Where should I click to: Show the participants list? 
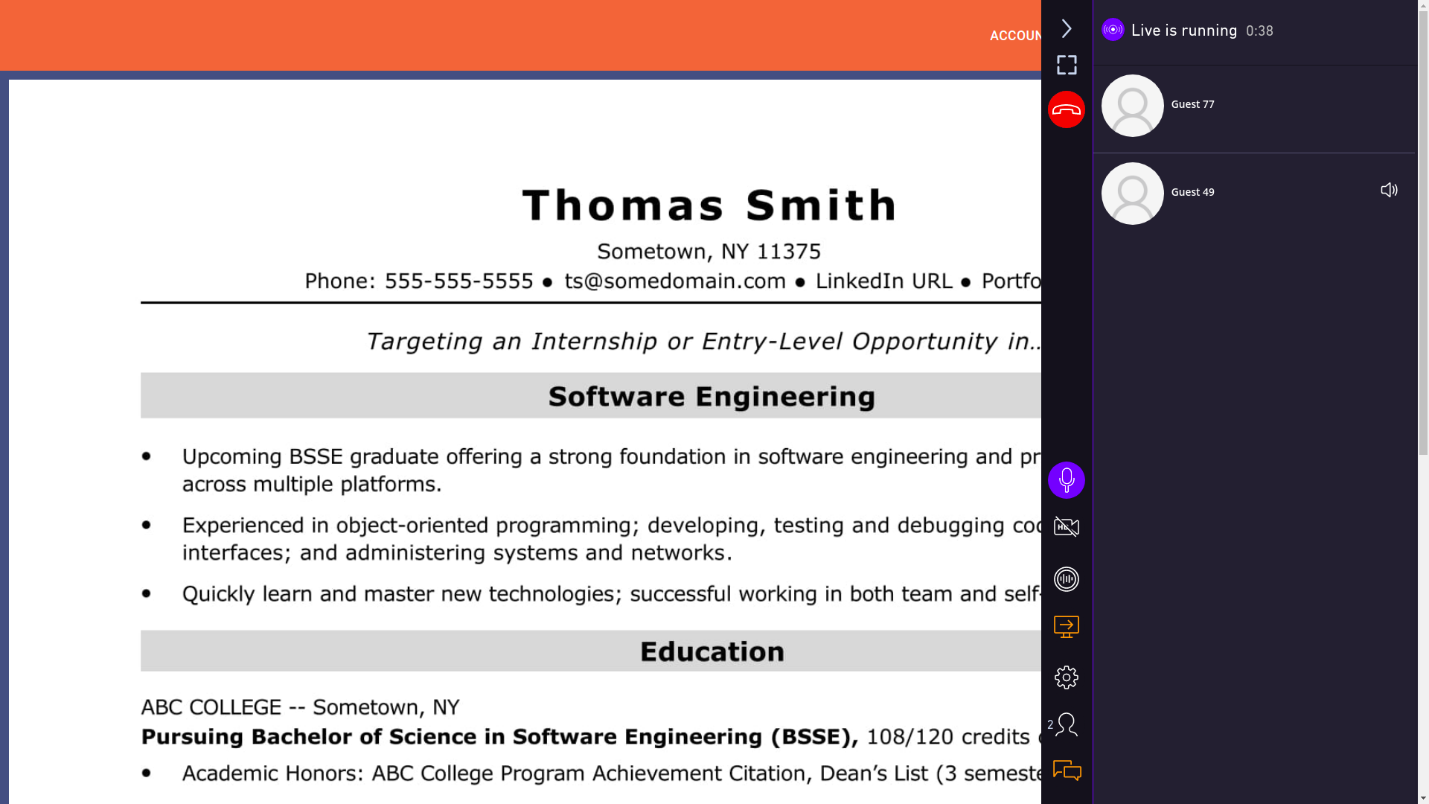point(1065,724)
